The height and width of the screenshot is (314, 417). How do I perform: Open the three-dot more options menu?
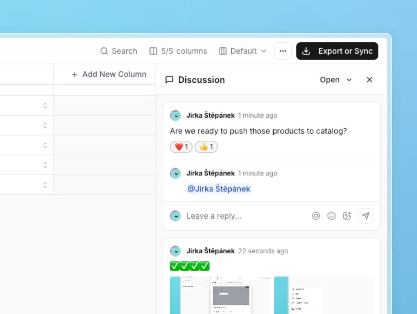(x=283, y=51)
